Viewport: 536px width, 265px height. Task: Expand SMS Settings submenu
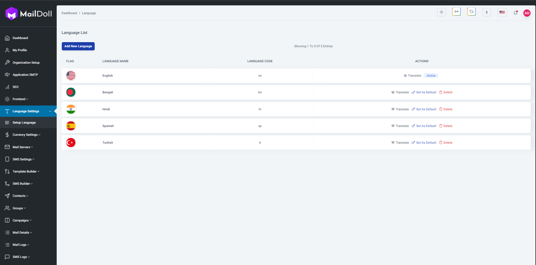24,159
